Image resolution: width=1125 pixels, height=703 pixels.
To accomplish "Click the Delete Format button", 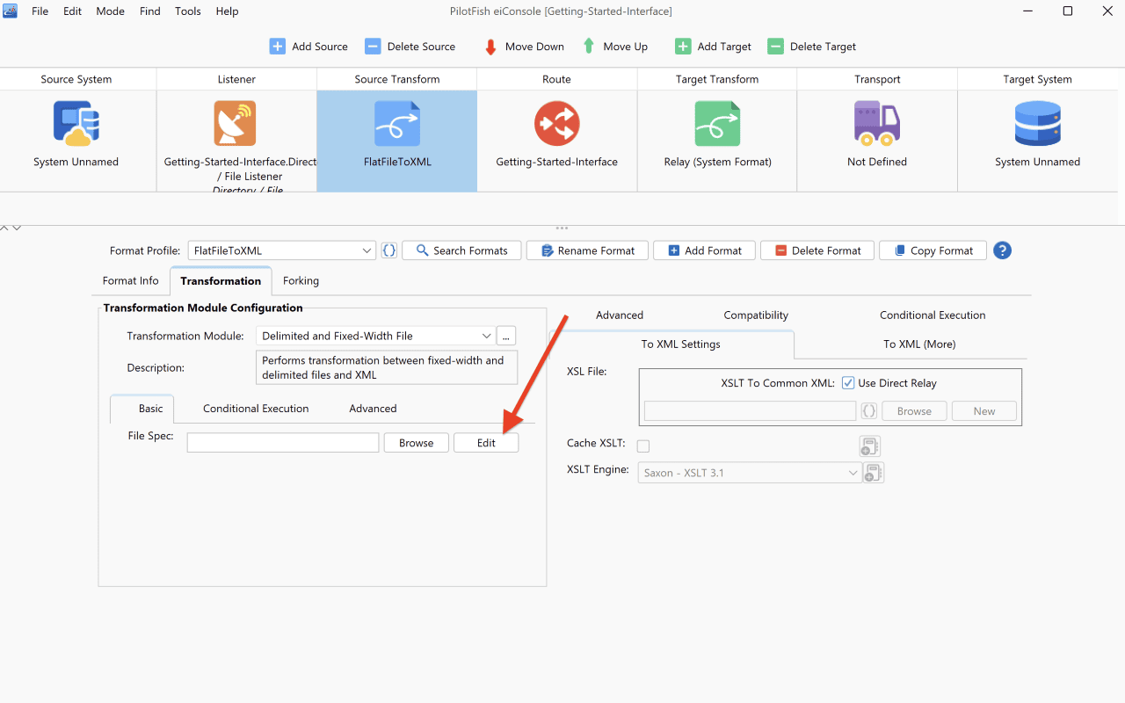I will [x=817, y=250].
